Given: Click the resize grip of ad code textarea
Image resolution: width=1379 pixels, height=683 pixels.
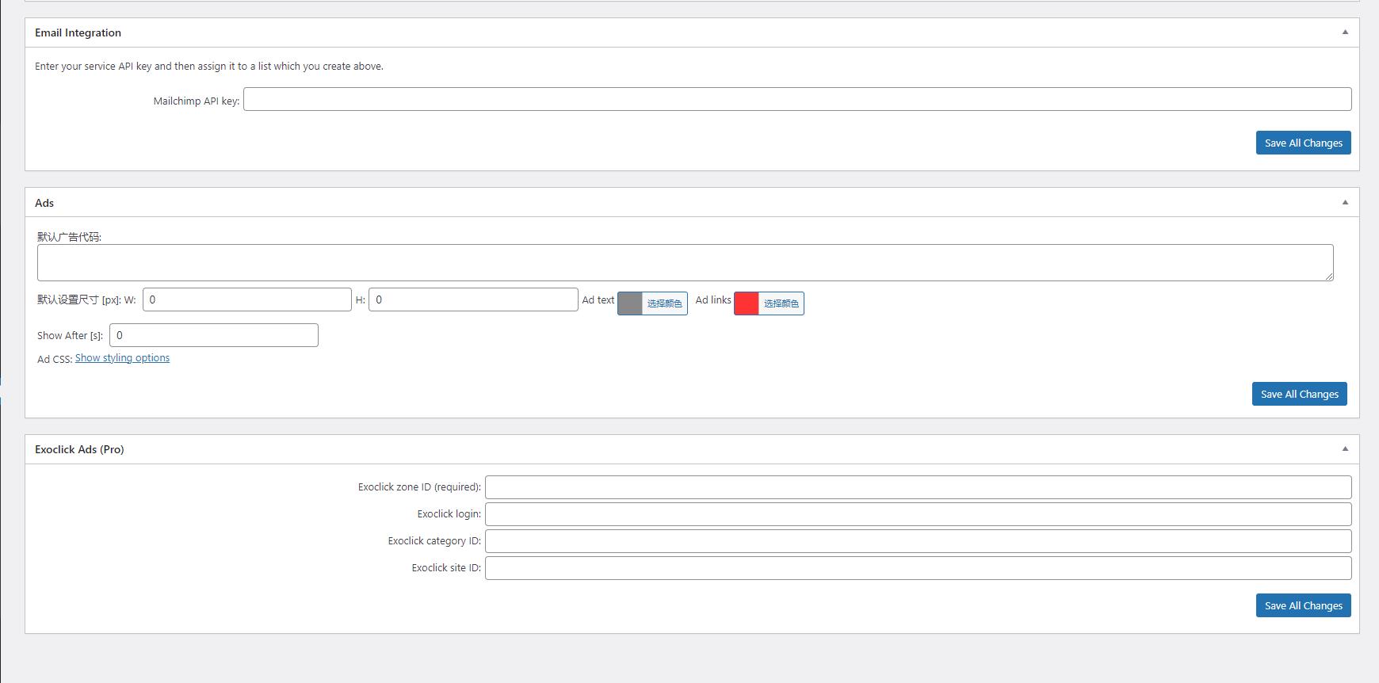Looking at the screenshot, I should (x=1329, y=277).
